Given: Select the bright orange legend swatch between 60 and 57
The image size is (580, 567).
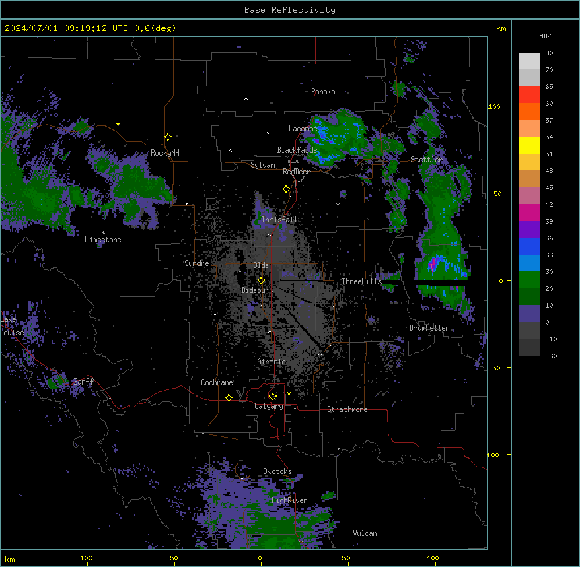Looking at the screenshot, I should click(529, 111).
